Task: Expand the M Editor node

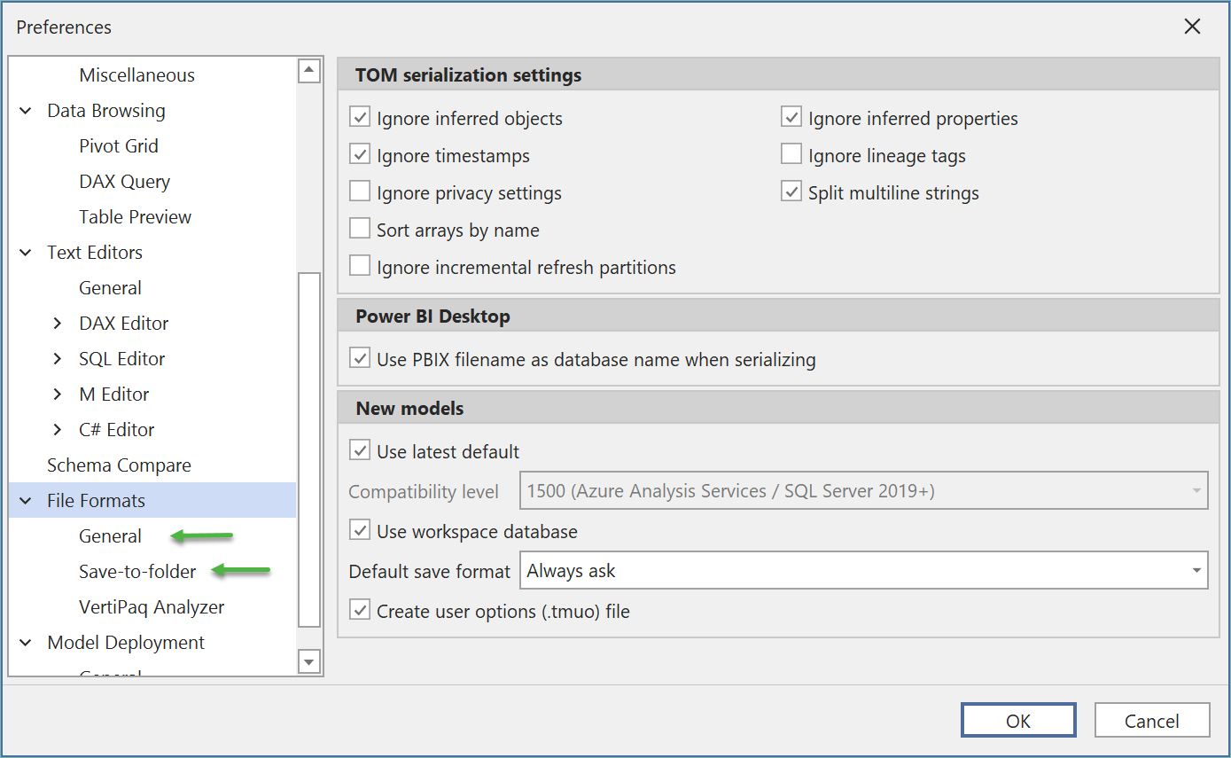Action: (57, 394)
